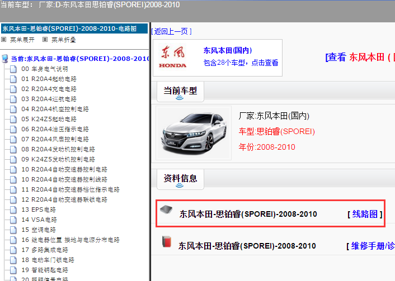
Task: Open 04 R20A4机座控制电路 entry
Action: [x=55, y=109]
